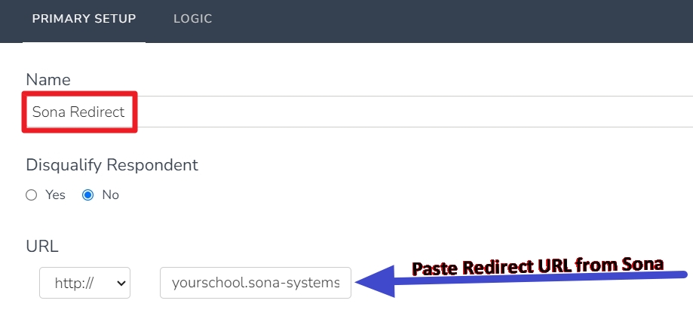The height and width of the screenshot is (322, 693).
Task: Click the 'Disqualify Respondent' heading
Action: [112, 165]
